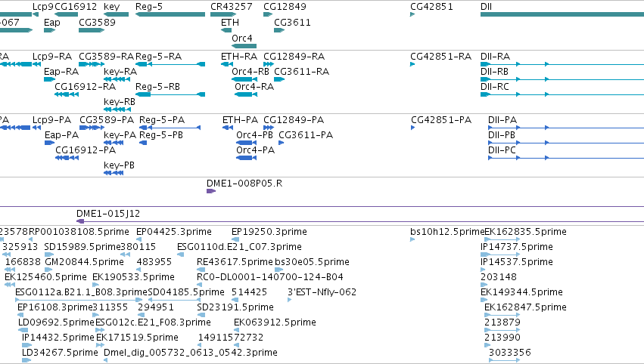The height and width of the screenshot is (364, 644).
Task: Click the 'IP14737.5prime' EST label
Action: (517, 247)
